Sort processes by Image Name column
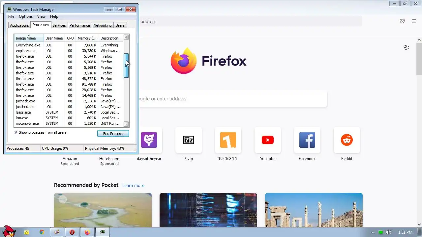This screenshot has width=422, height=237. (29, 38)
